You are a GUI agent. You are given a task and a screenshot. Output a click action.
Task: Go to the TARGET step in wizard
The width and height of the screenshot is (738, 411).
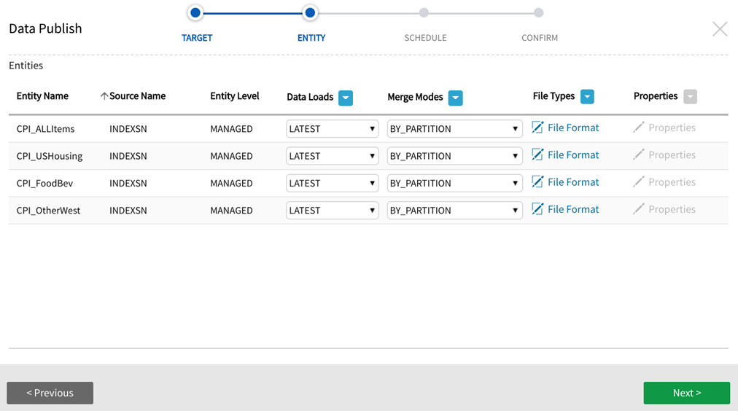195,13
